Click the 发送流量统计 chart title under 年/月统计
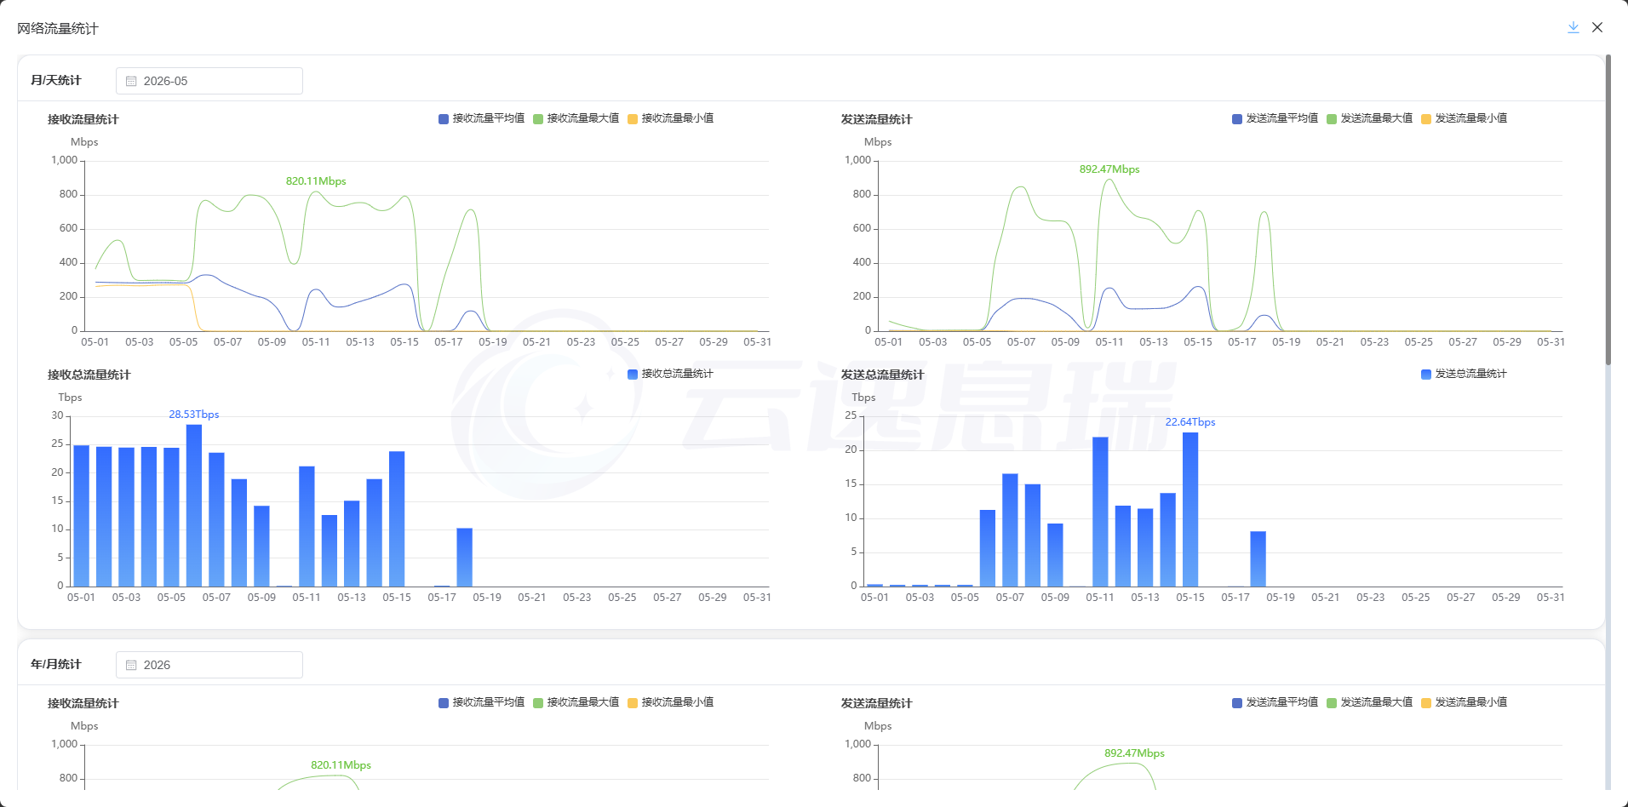This screenshot has height=807, width=1628. tap(877, 703)
